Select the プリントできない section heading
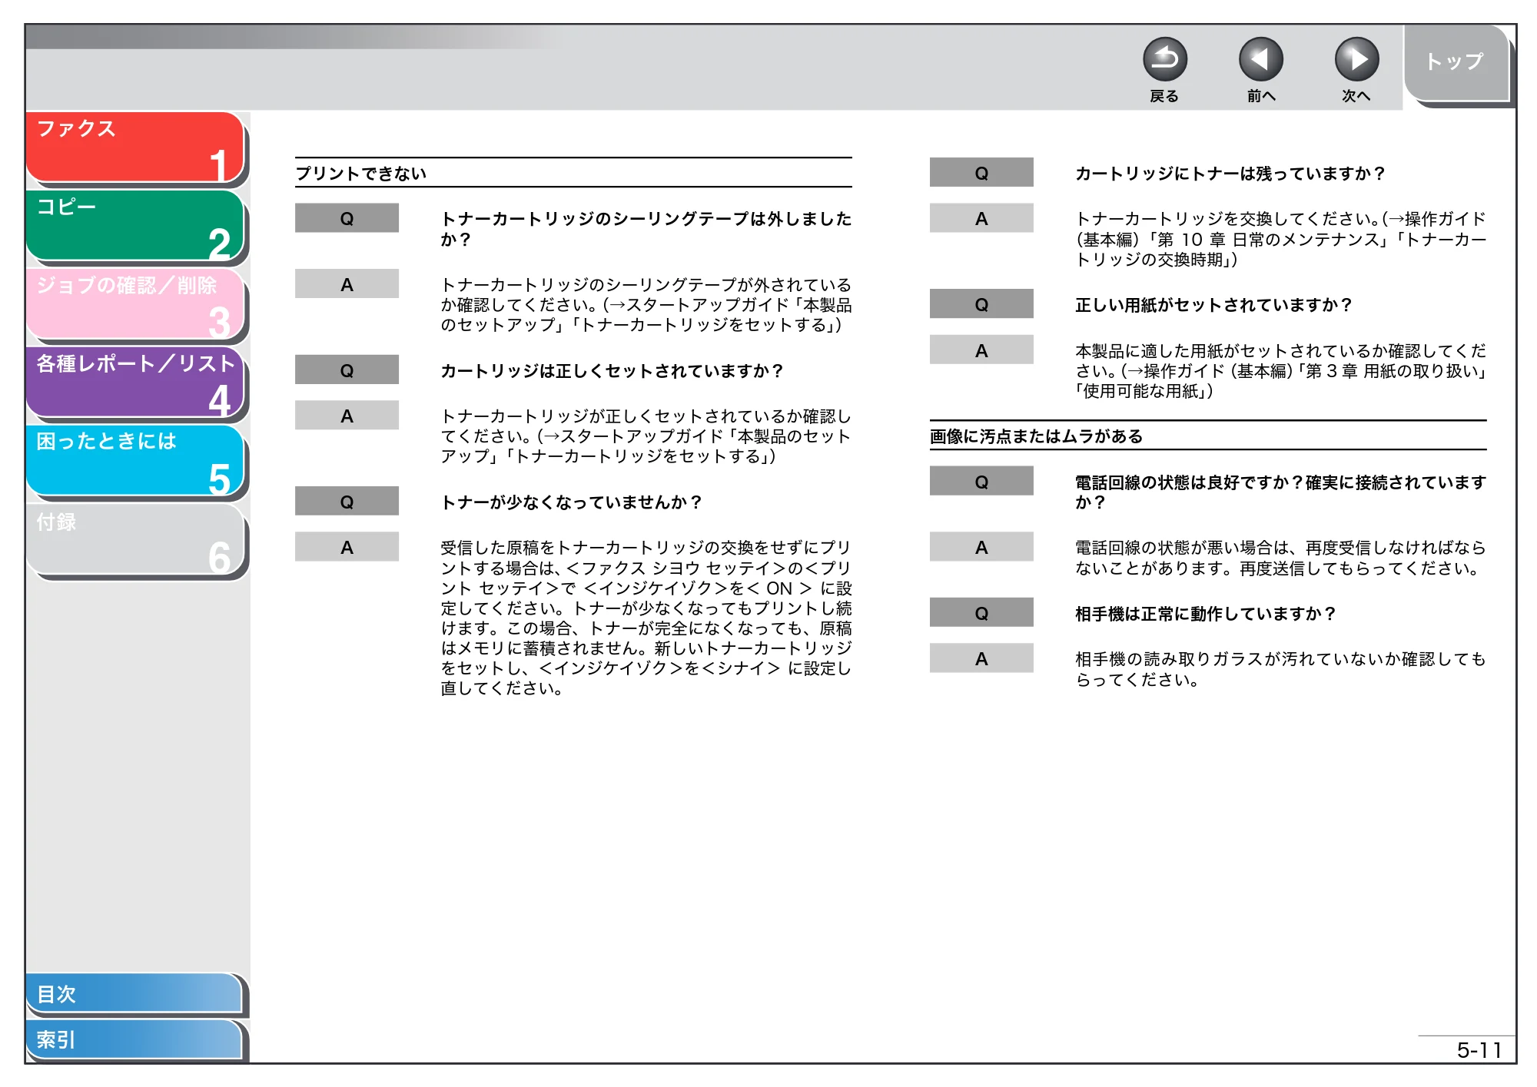Image resolution: width=1537 pixels, height=1087 pixels. click(x=361, y=174)
